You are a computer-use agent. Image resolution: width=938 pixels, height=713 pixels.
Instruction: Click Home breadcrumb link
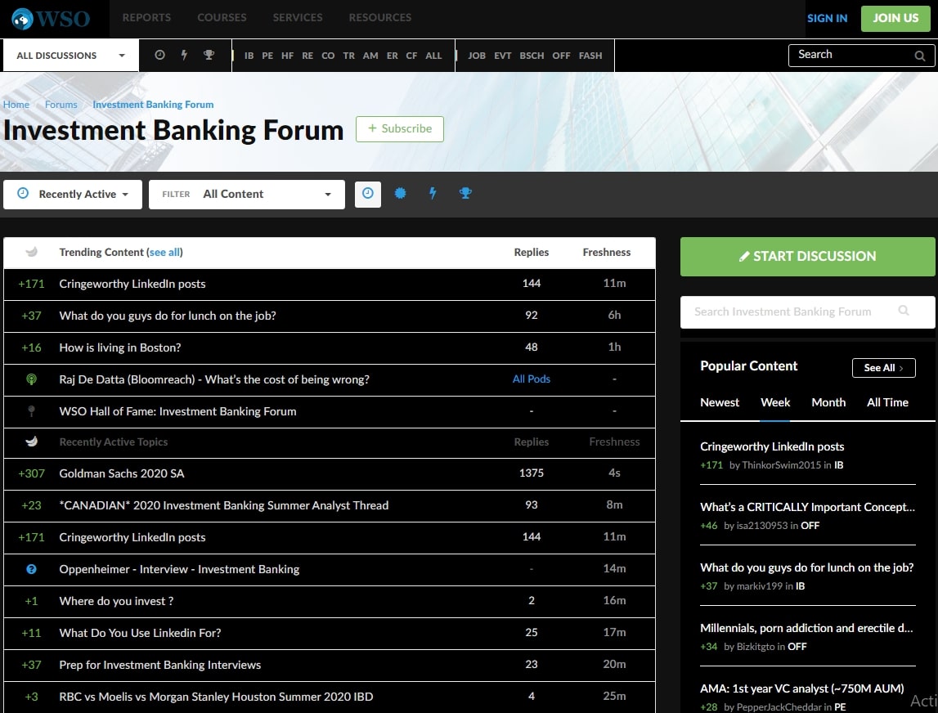[x=16, y=105]
